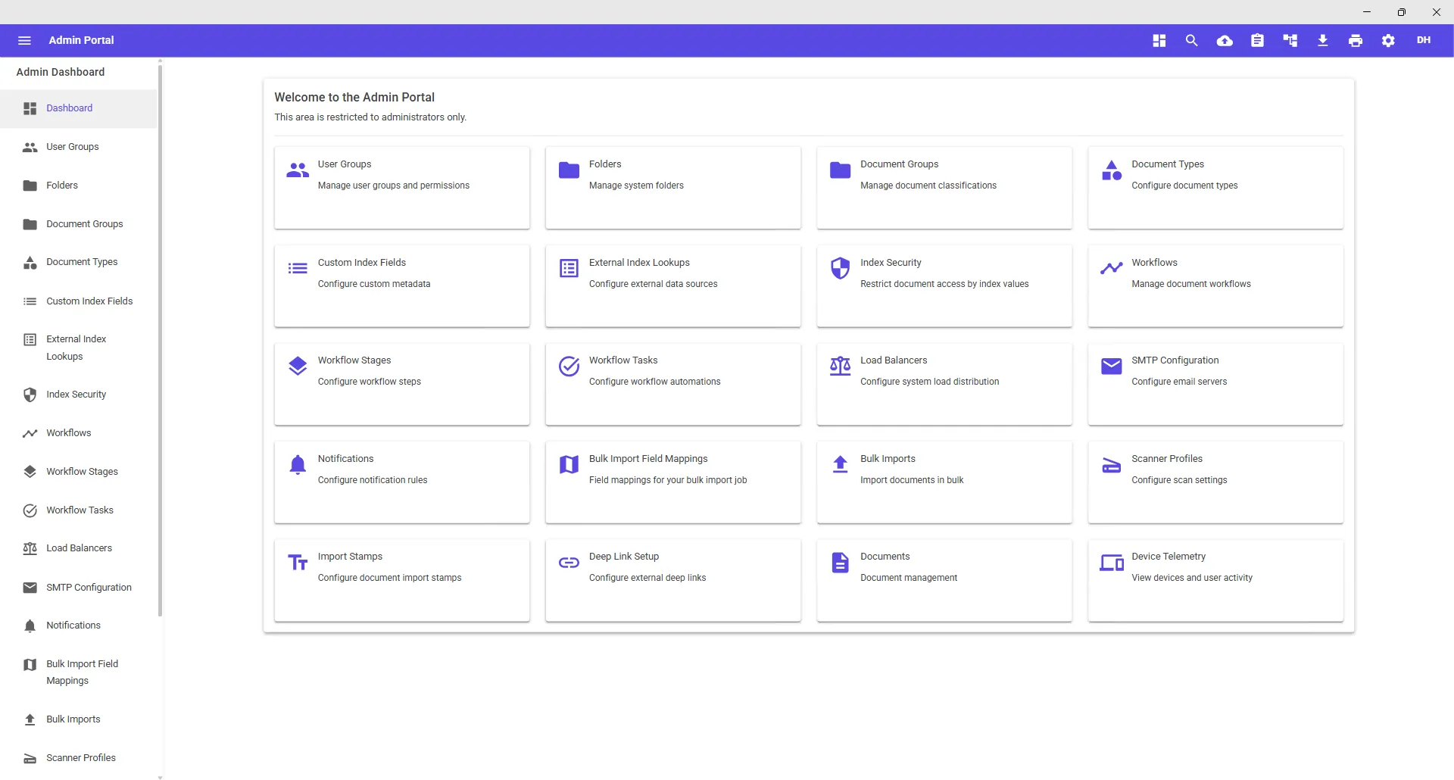The height and width of the screenshot is (780, 1454).
Task: Click the External Index Lookups card icon
Action: tap(569, 268)
